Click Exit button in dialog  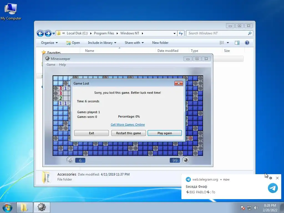pos(92,133)
